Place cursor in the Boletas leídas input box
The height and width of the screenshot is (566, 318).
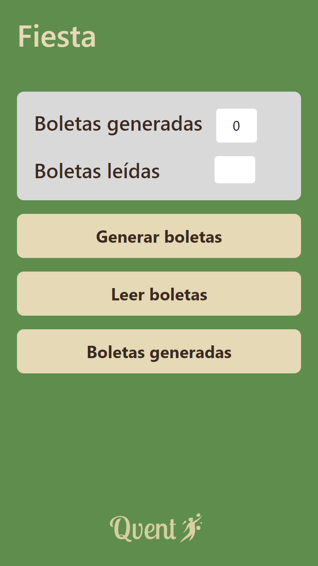click(235, 170)
